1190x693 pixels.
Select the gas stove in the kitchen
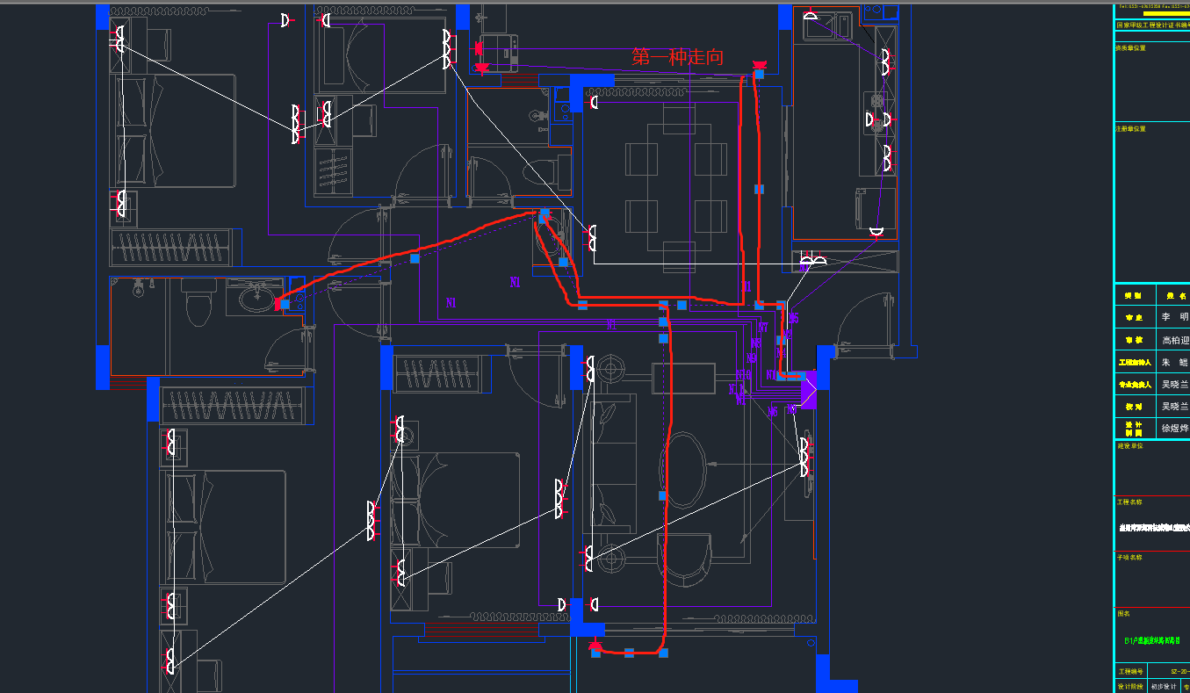click(877, 115)
